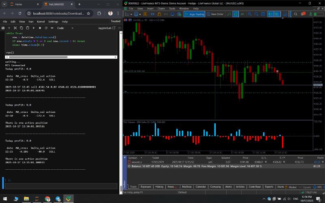Click the localhost address bar
This screenshot has height=203, width=325.
58,13
